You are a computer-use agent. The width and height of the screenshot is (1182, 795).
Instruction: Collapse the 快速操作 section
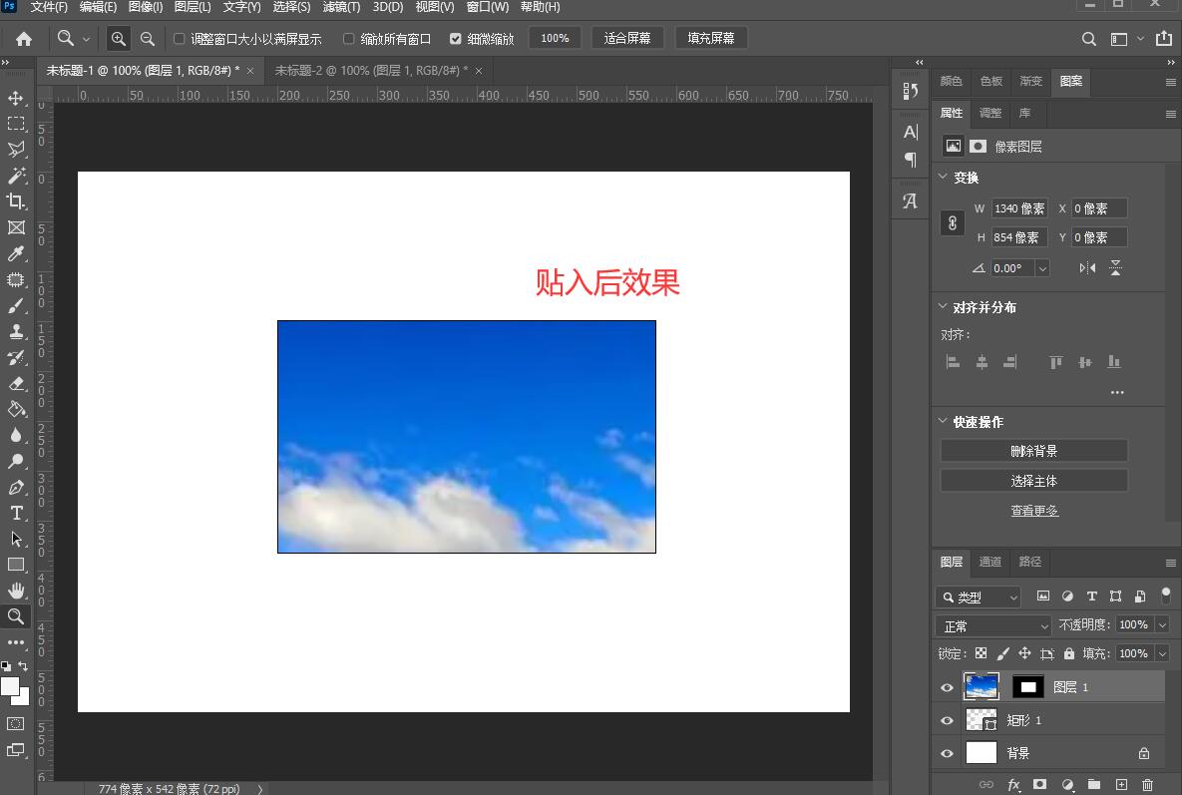click(944, 421)
